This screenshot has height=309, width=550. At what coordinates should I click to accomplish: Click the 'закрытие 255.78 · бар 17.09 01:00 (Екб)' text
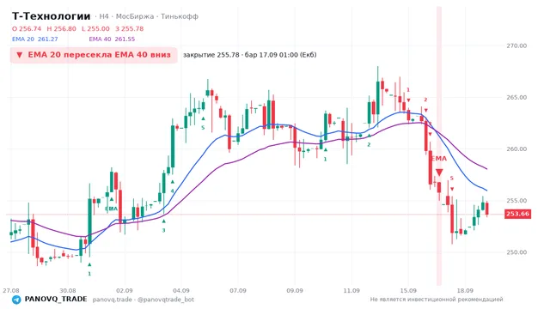[x=250, y=55]
